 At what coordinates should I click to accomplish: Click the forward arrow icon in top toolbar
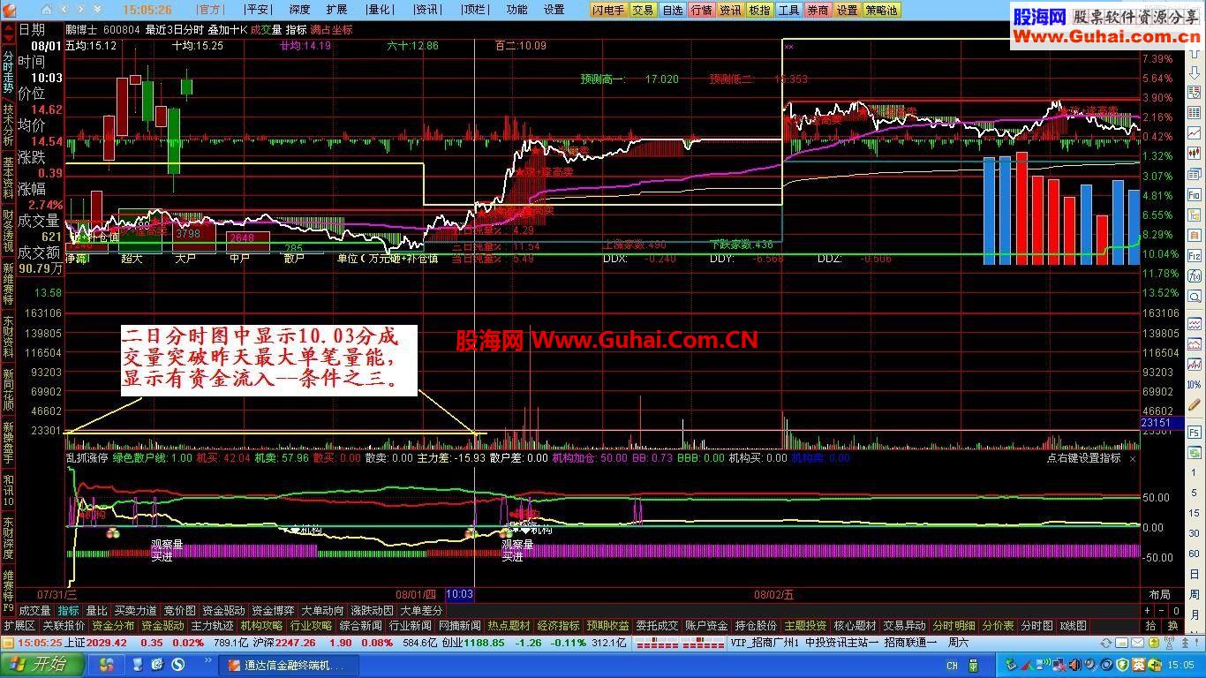click(81, 10)
